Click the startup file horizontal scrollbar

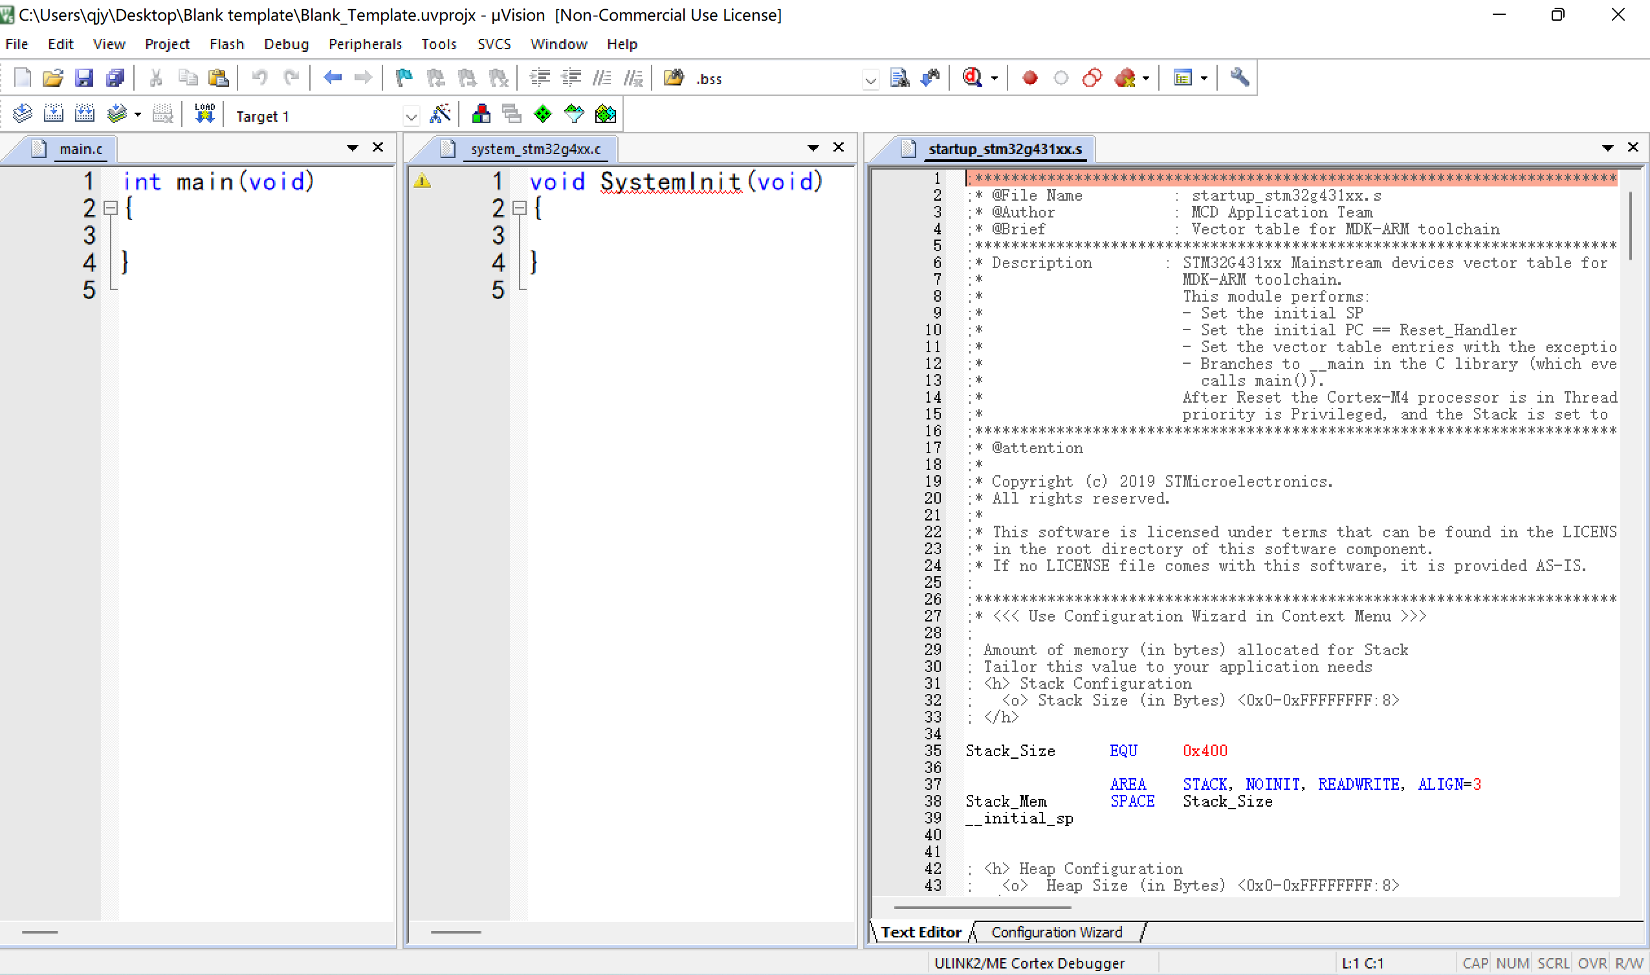point(982,907)
